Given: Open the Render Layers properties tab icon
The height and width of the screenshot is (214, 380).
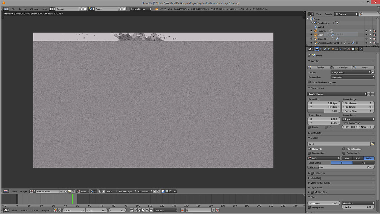Looking at the screenshot, I should [x=321, y=49].
